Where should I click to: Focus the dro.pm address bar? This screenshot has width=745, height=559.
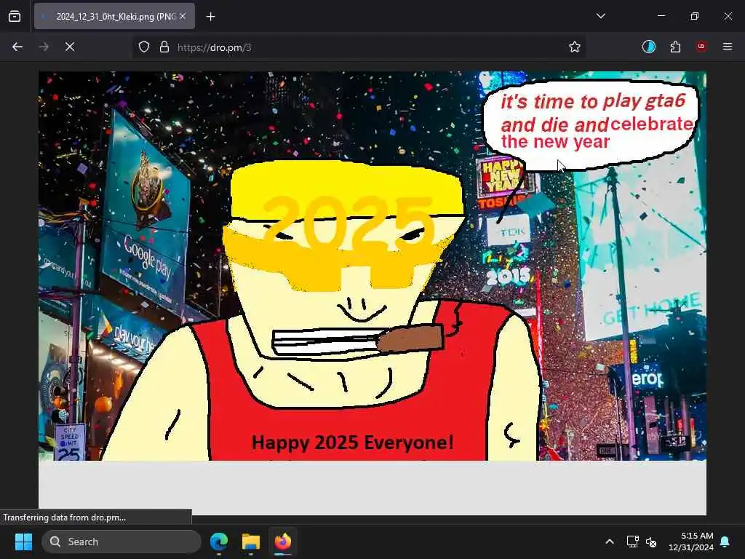pos(359,47)
